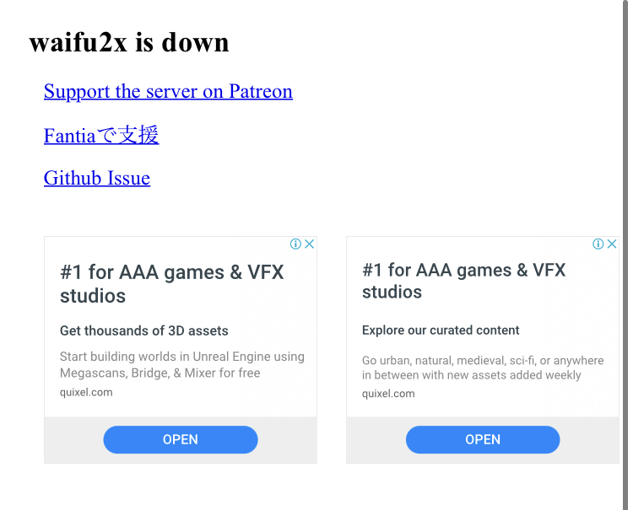This screenshot has height=510, width=633.
Task: Click Go urban, natural, medieval description text
Action: point(483,368)
